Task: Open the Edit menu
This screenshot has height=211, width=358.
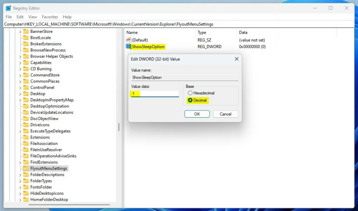Action: point(20,17)
